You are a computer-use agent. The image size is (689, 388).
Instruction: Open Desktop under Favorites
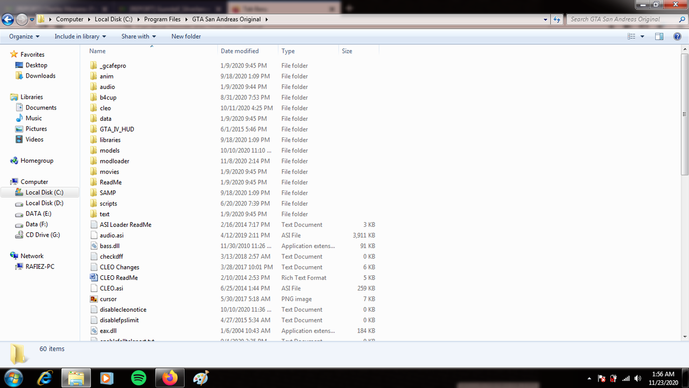[x=37, y=65]
